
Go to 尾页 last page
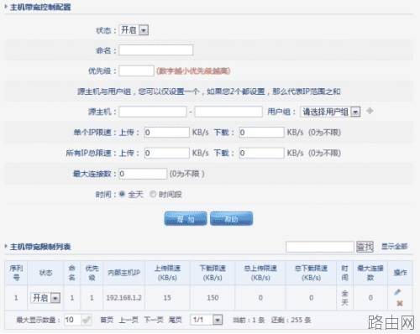175,320
